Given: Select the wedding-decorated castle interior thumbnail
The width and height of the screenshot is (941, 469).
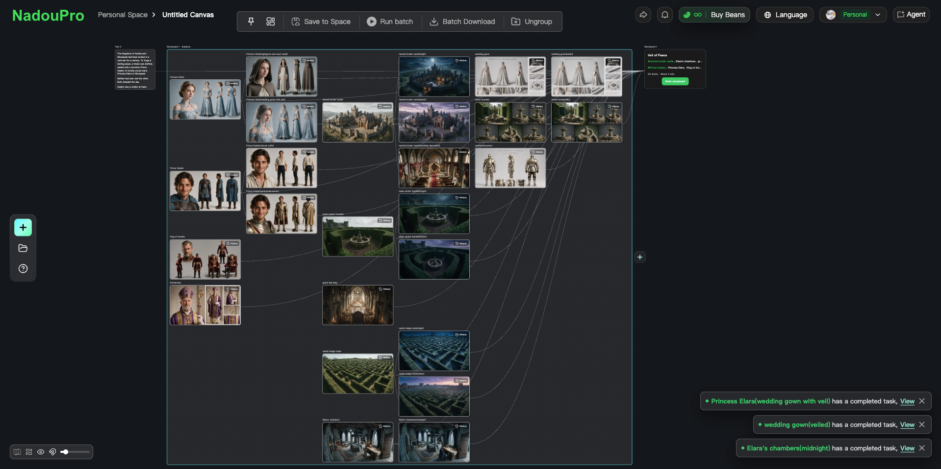Looking at the screenshot, I should coord(434,168).
